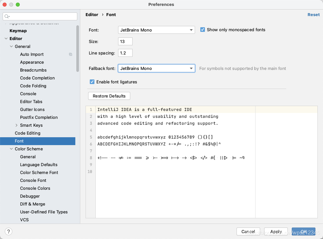This screenshot has width=323, height=239.
Task: Open Diff & Merge settings
Action: (x=33, y=204)
